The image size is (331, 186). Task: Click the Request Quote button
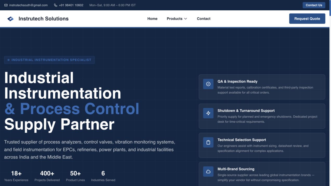[x=307, y=19]
